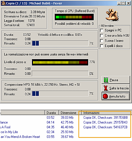Click the 42.75 Mb size cell

tap(67, 122)
